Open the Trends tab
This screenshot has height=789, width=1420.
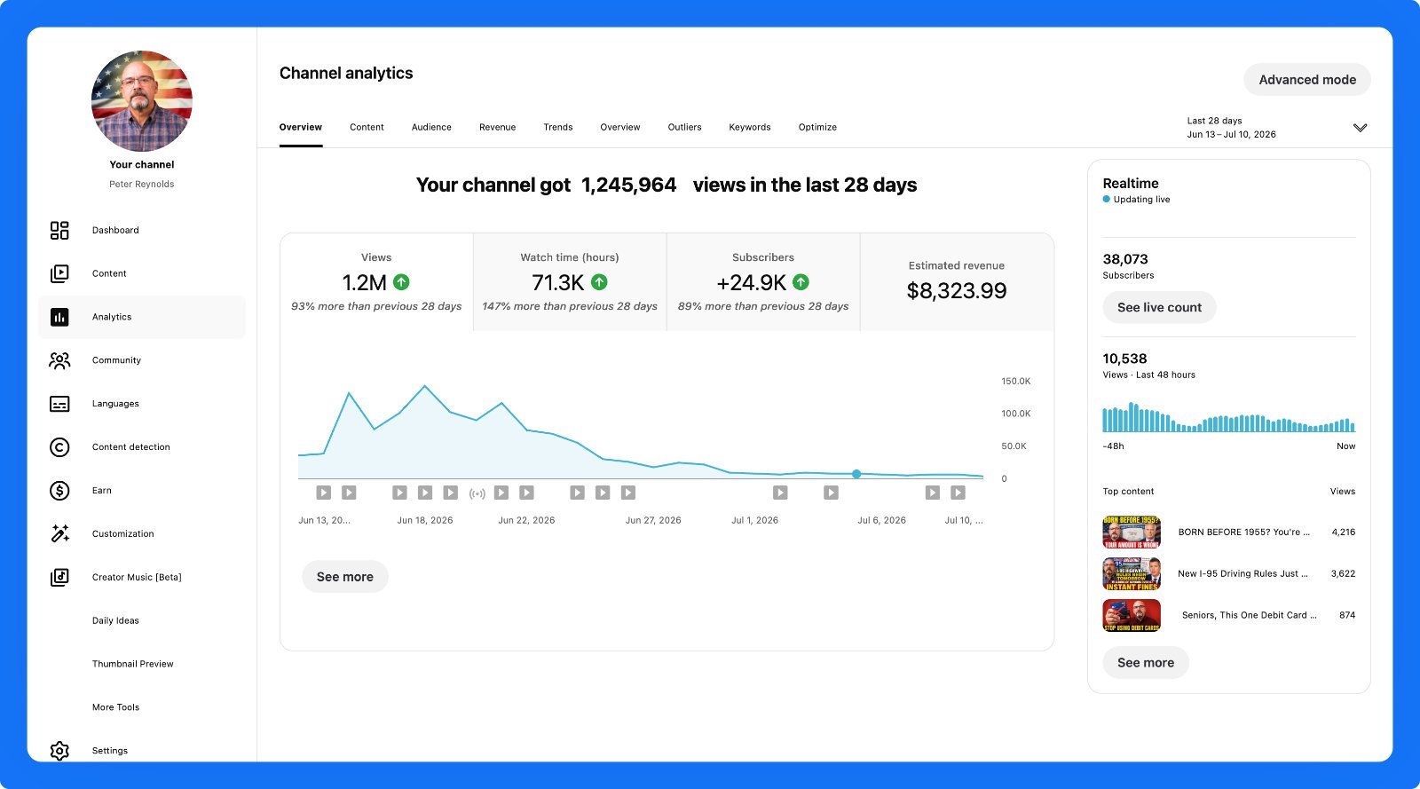click(x=558, y=127)
